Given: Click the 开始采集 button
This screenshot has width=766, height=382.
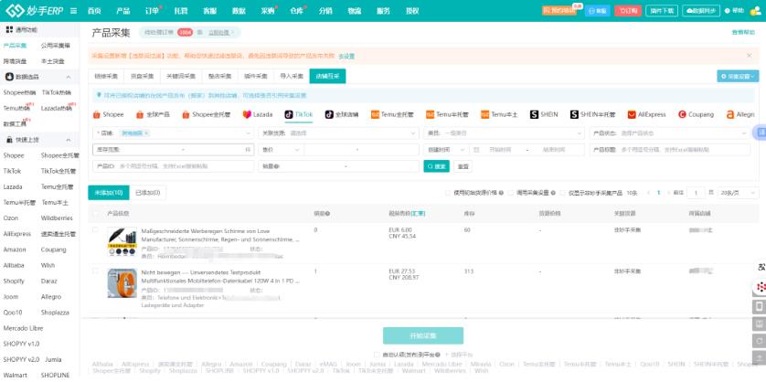Looking at the screenshot, I should click(x=422, y=335).
